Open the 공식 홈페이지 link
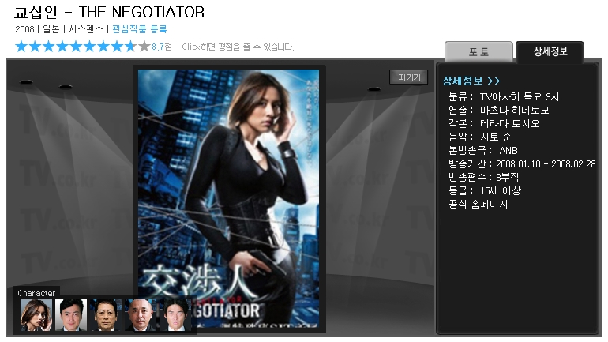The width and height of the screenshot is (608, 342). [478, 204]
